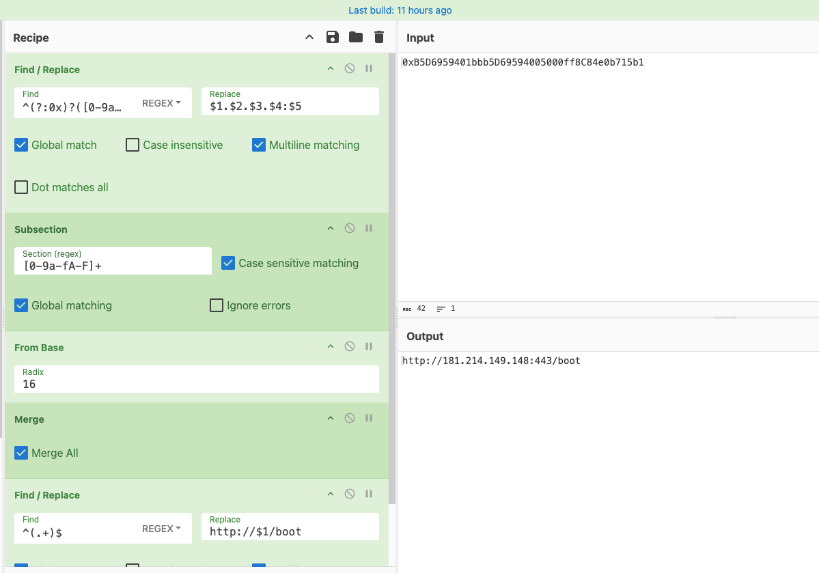
Task: Enable Dot matches all checkbox
Action: [21, 187]
